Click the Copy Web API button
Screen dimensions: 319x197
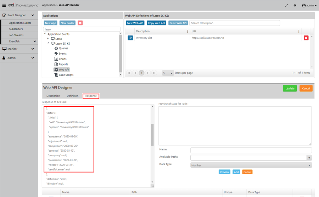click(x=156, y=23)
